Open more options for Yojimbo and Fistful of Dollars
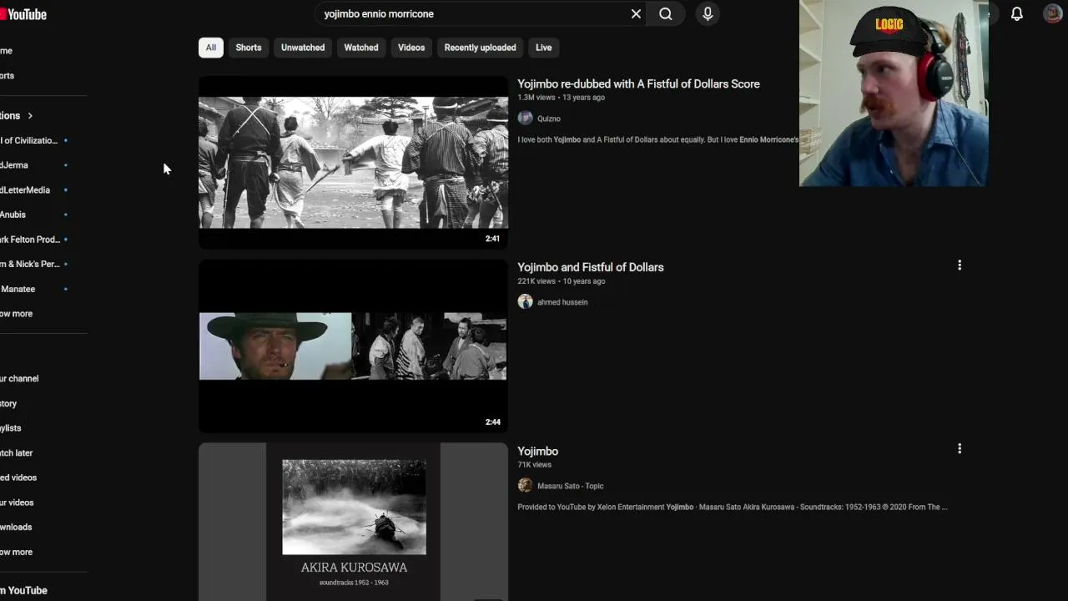This screenshot has width=1068, height=601. (x=960, y=265)
